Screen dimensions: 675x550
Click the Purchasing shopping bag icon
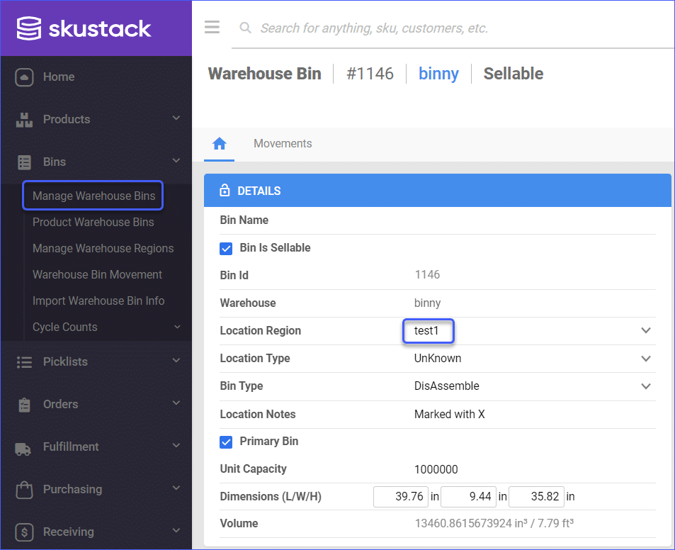pyautogui.click(x=24, y=490)
